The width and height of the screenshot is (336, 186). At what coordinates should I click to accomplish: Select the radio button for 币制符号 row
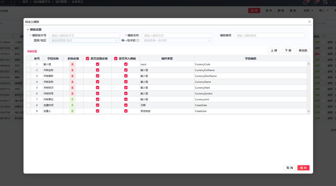(x=28, y=94)
